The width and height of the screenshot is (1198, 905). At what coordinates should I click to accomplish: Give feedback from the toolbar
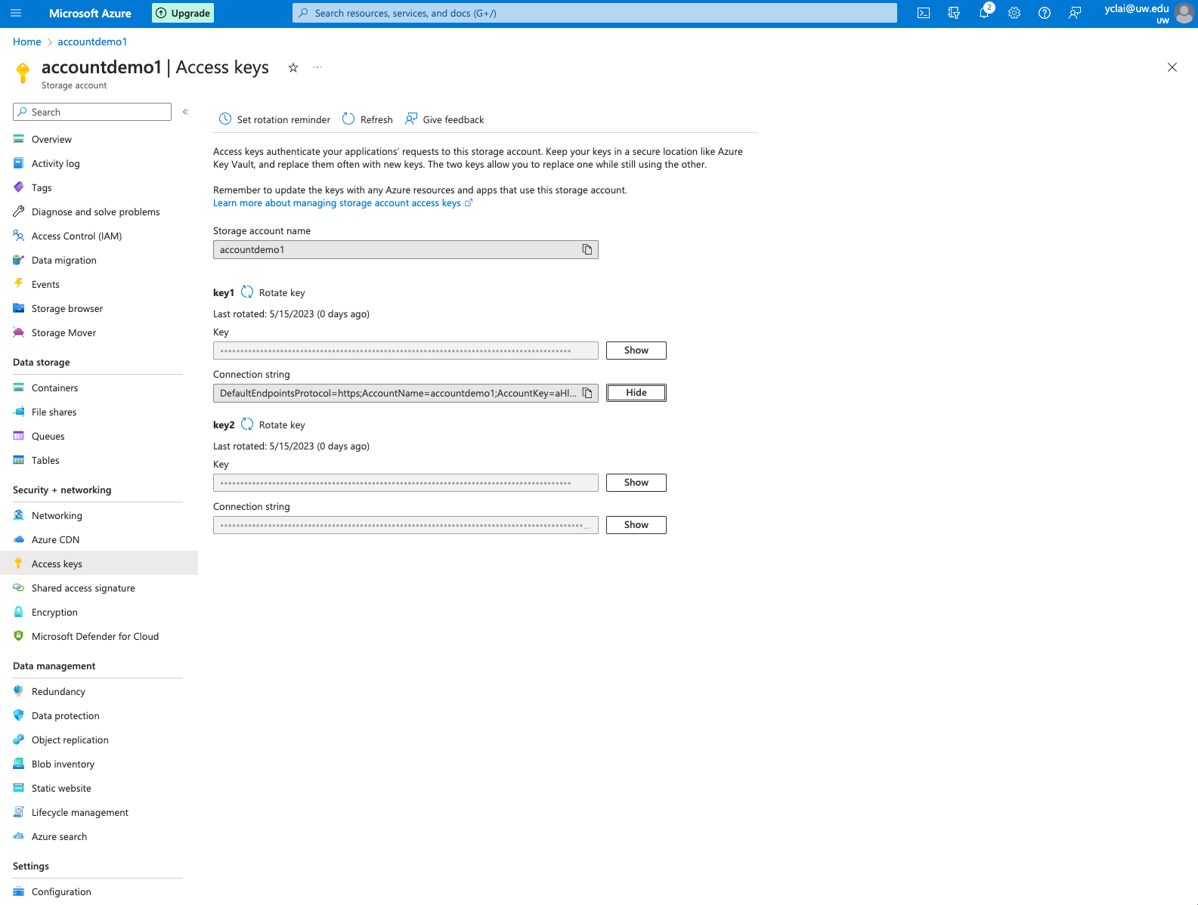click(x=445, y=119)
